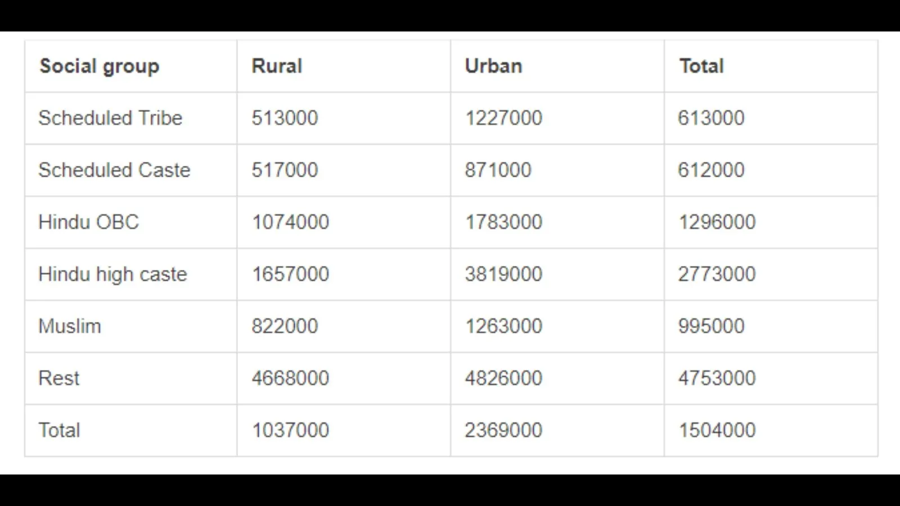Select the Hindu high caste row label
900x506 pixels.
pos(112,274)
